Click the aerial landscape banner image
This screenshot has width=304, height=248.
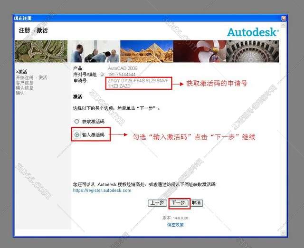click(x=41, y=51)
